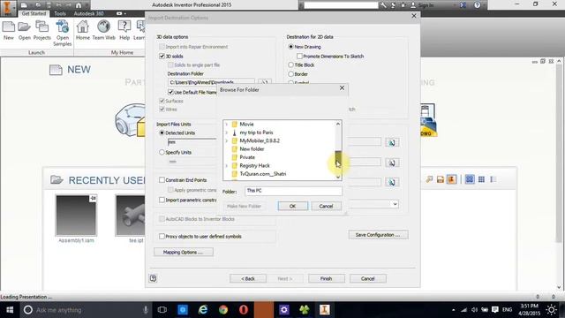Switch Recently Used to list view icon

pos(493,179)
